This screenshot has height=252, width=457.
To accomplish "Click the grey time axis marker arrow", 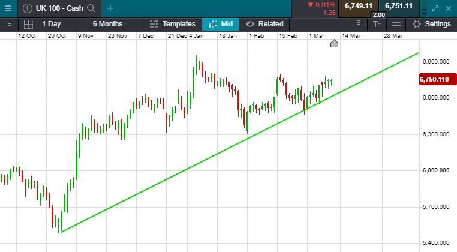I will [335, 43].
